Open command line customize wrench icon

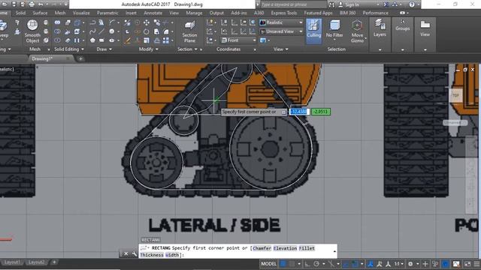pyautogui.click(x=135, y=253)
